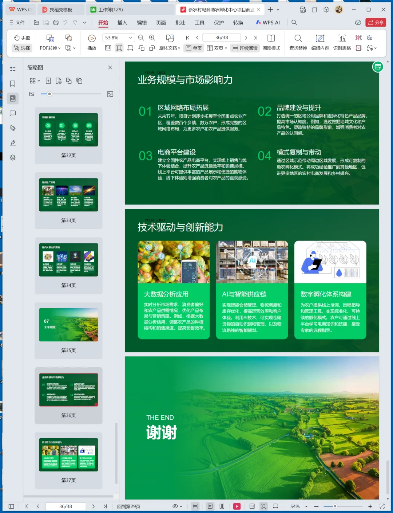Click 回到第29页 in status bar
The width and height of the screenshot is (393, 513).
(x=129, y=506)
